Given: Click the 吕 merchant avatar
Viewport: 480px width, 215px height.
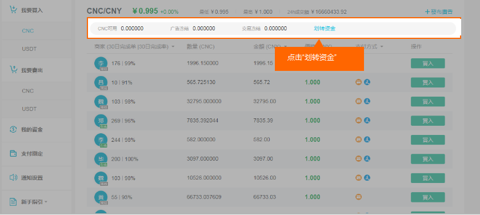Looking at the screenshot, I should click(x=101, y=82).
